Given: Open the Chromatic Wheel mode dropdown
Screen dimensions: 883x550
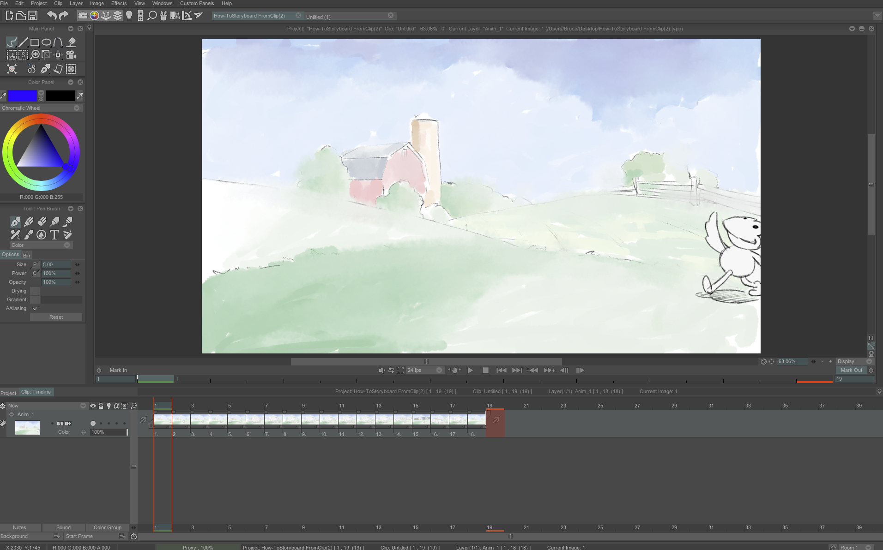Looking at the screenshot, I should [77, 108].
